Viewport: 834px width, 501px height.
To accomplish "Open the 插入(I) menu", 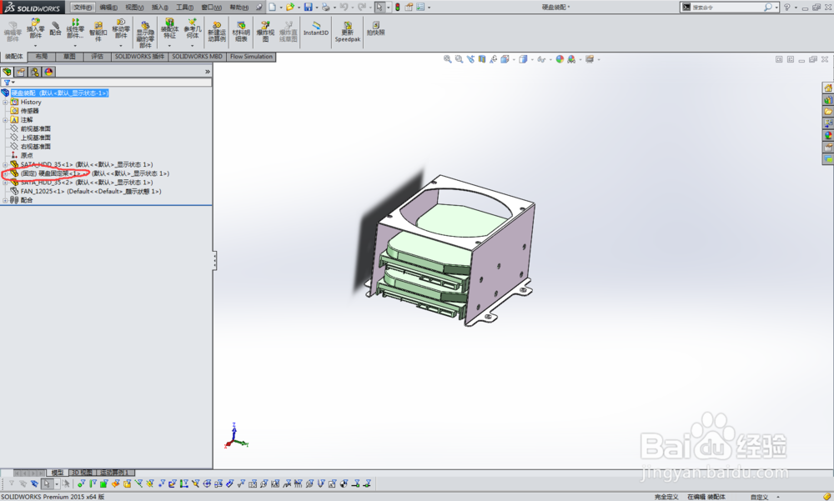I will [159, 7].
